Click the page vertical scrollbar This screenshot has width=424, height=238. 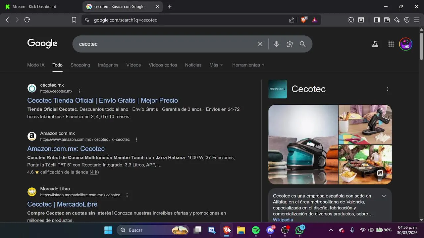[x=421, y=46]
